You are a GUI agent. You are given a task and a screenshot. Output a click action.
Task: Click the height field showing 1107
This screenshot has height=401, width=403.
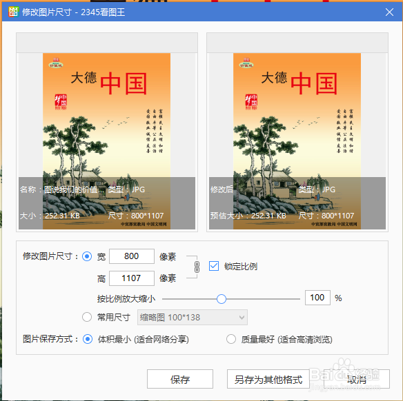[132, 278]
